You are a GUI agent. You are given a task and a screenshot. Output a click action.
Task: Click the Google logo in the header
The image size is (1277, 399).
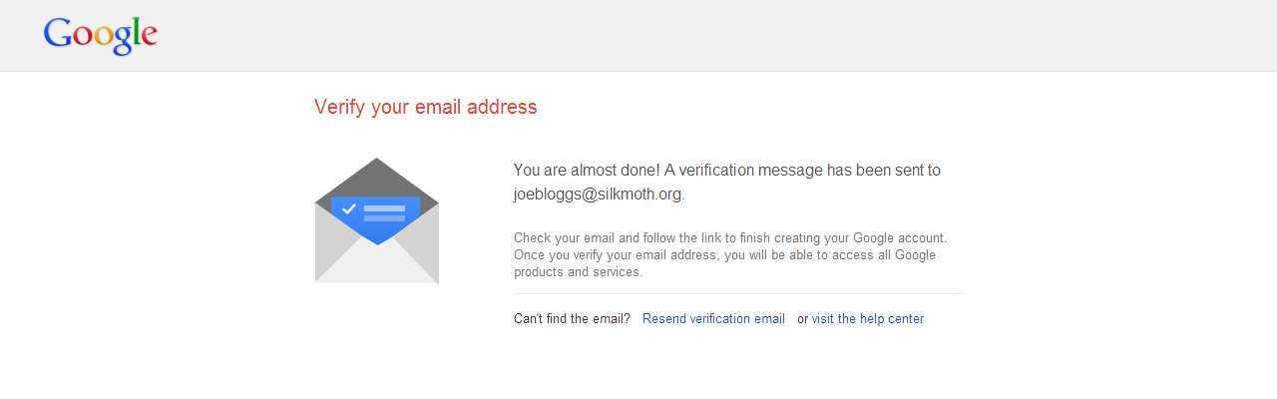point(101,36)
